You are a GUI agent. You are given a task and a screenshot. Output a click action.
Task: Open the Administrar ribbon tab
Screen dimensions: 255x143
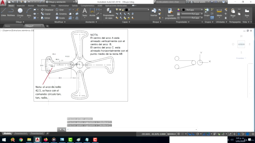pyautogui.click(x=64, y=6)
